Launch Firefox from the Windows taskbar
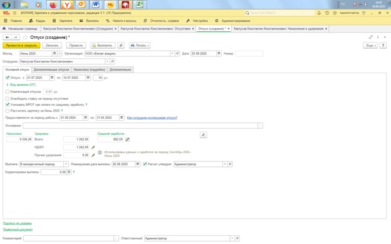Viewport: 391px width, 244px height. [53, 4]
